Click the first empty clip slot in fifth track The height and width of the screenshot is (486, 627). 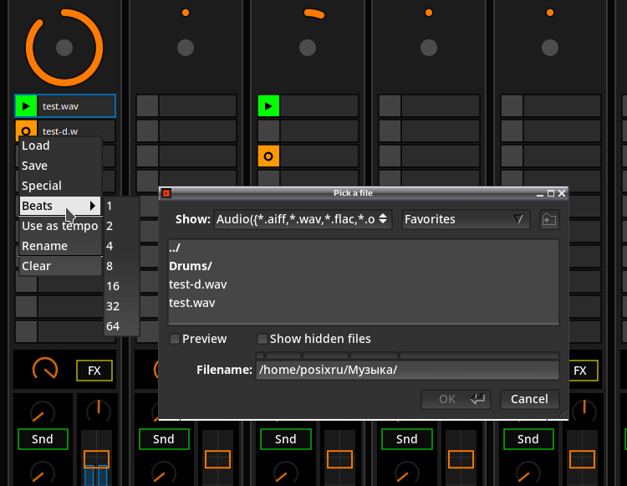click(x=551, y=106)
